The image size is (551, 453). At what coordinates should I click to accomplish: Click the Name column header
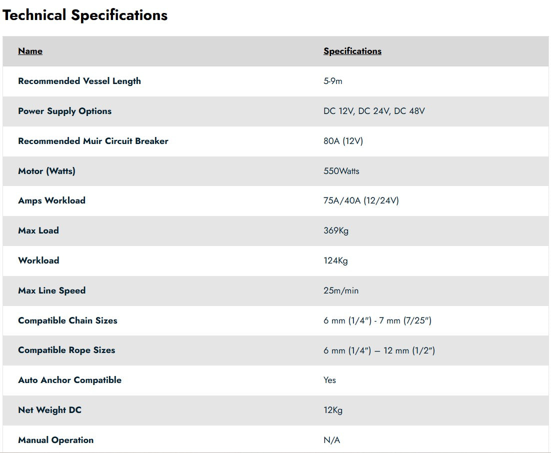(x=30, y=51)
